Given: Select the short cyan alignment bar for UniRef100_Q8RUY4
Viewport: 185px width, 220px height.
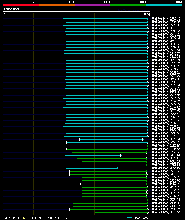Looking at the screenshot, I should coord(112,140).
